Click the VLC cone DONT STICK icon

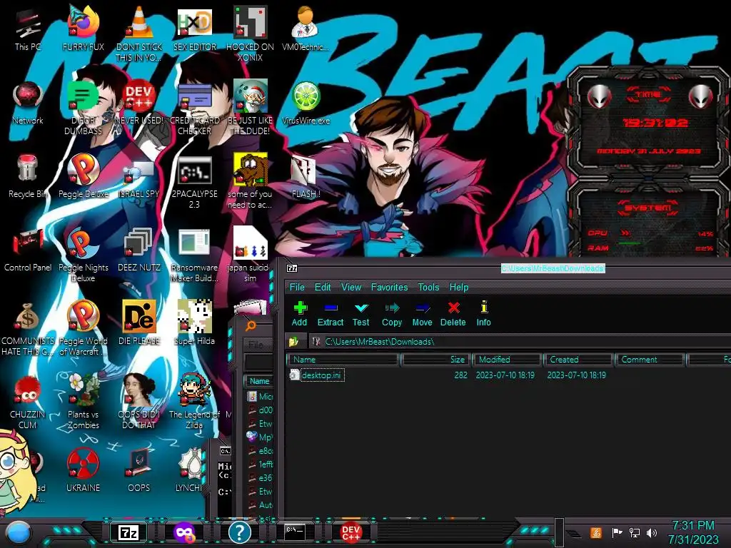(x=139, y=22)
